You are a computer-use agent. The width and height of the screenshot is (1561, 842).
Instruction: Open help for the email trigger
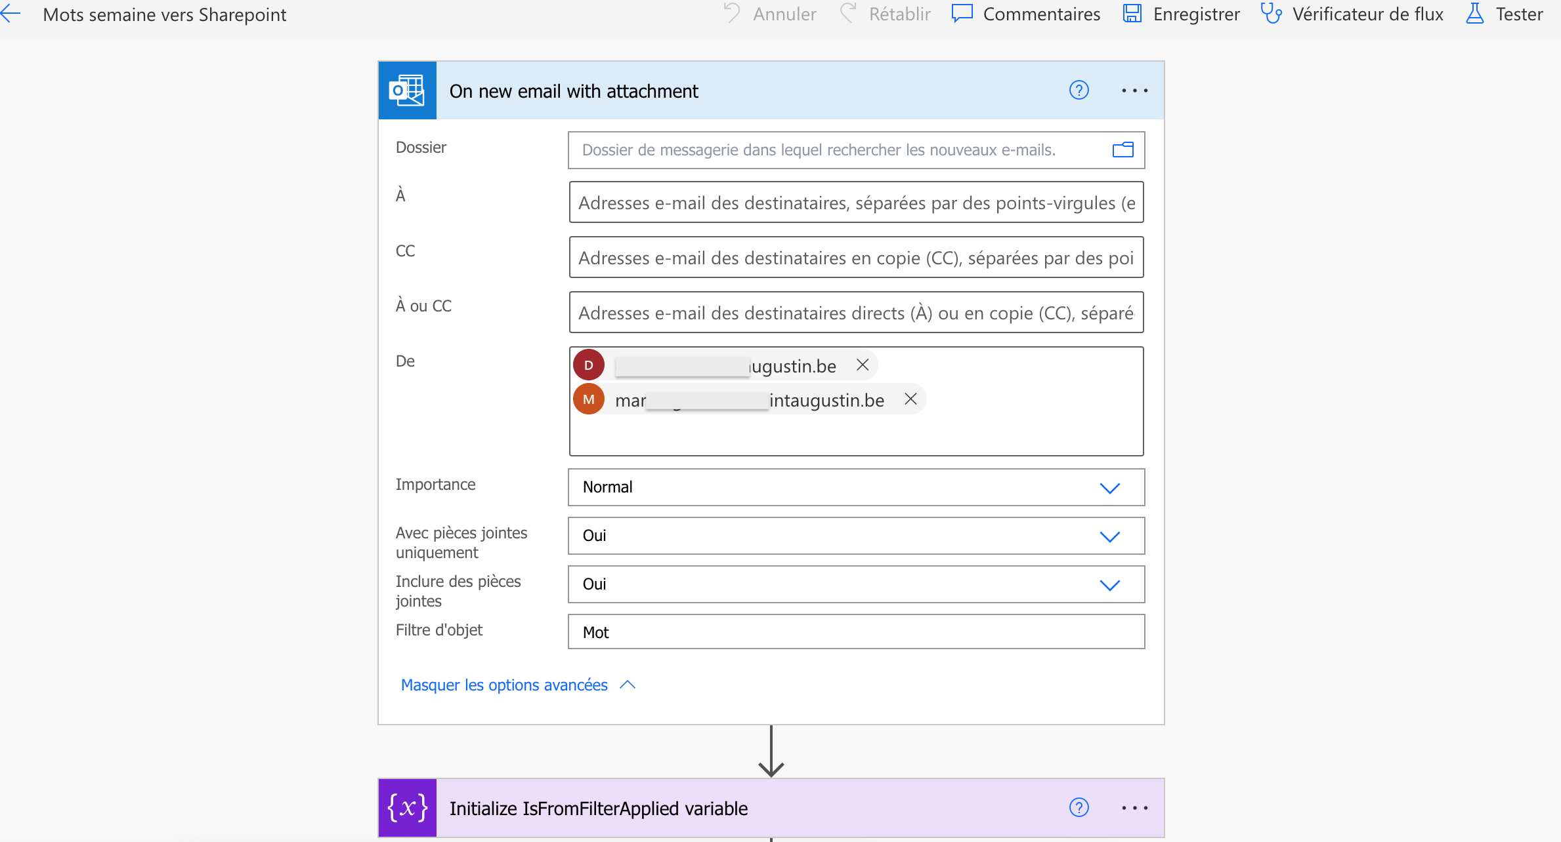(x=1079, y=90)
